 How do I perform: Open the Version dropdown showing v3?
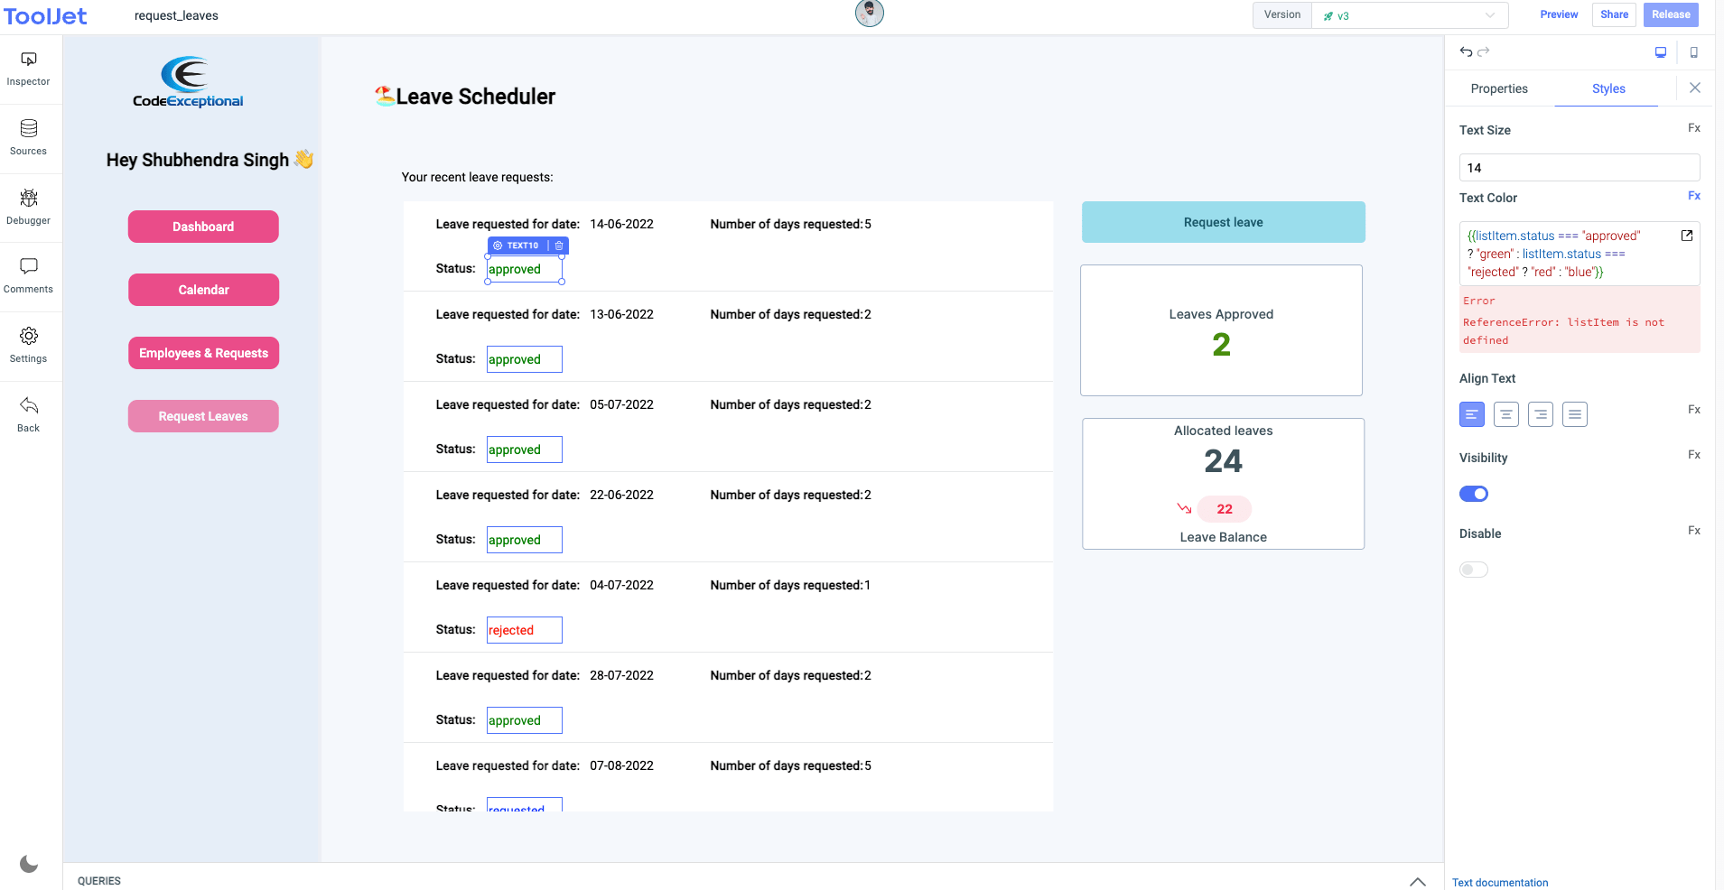[x=1411, y=14]
